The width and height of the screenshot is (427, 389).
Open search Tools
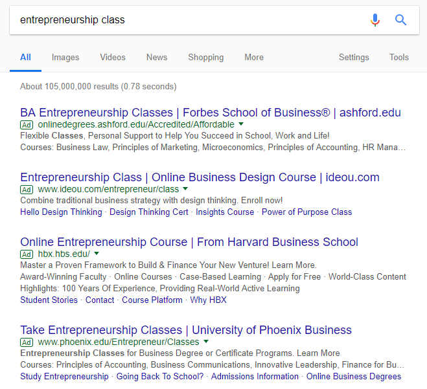(399, 58)
